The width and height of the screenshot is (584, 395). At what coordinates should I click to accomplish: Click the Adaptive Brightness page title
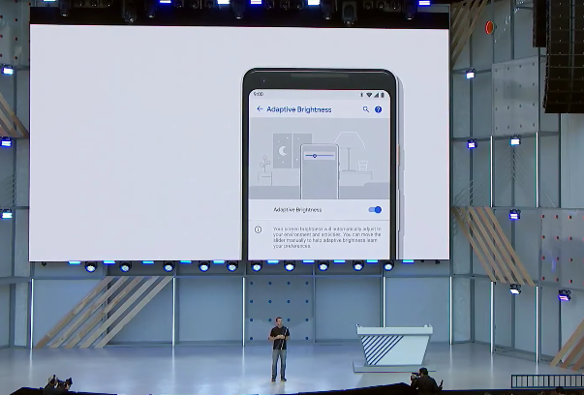300,109
